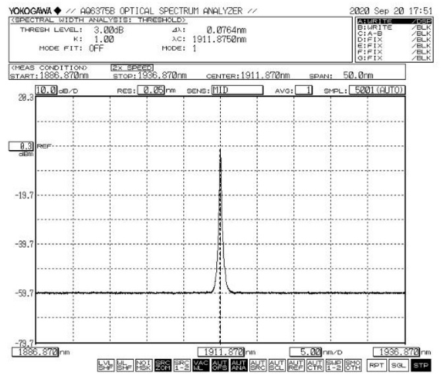Select trace A: WRITE /DSP

pos(394,21)
